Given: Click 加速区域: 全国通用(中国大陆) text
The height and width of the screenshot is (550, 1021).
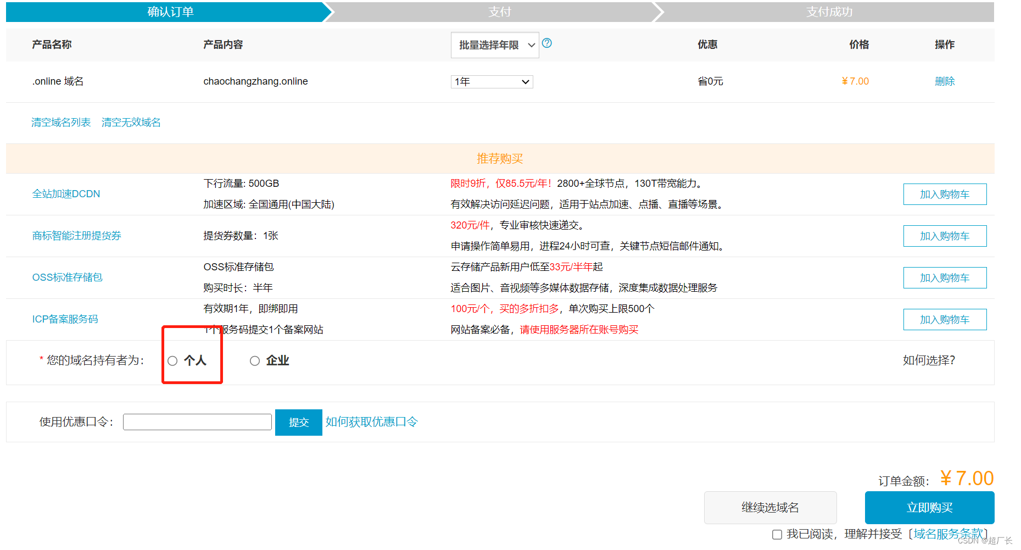Looking at the screenshot, I should 269,204.
